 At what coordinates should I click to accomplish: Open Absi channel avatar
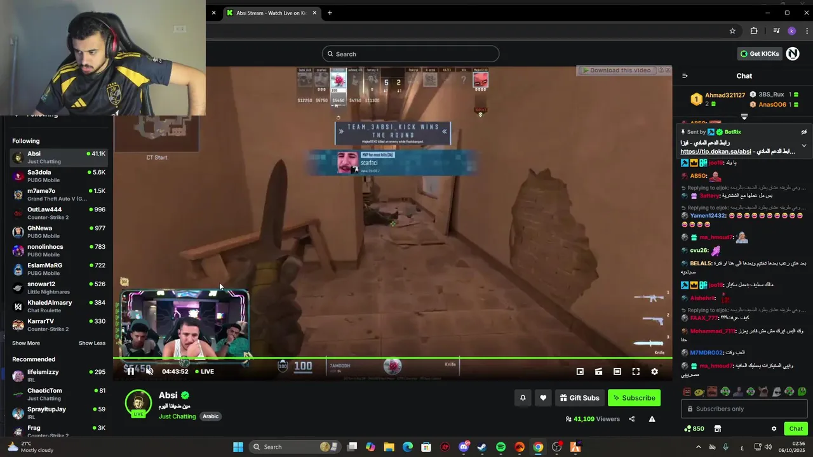[x=138, y=403]
